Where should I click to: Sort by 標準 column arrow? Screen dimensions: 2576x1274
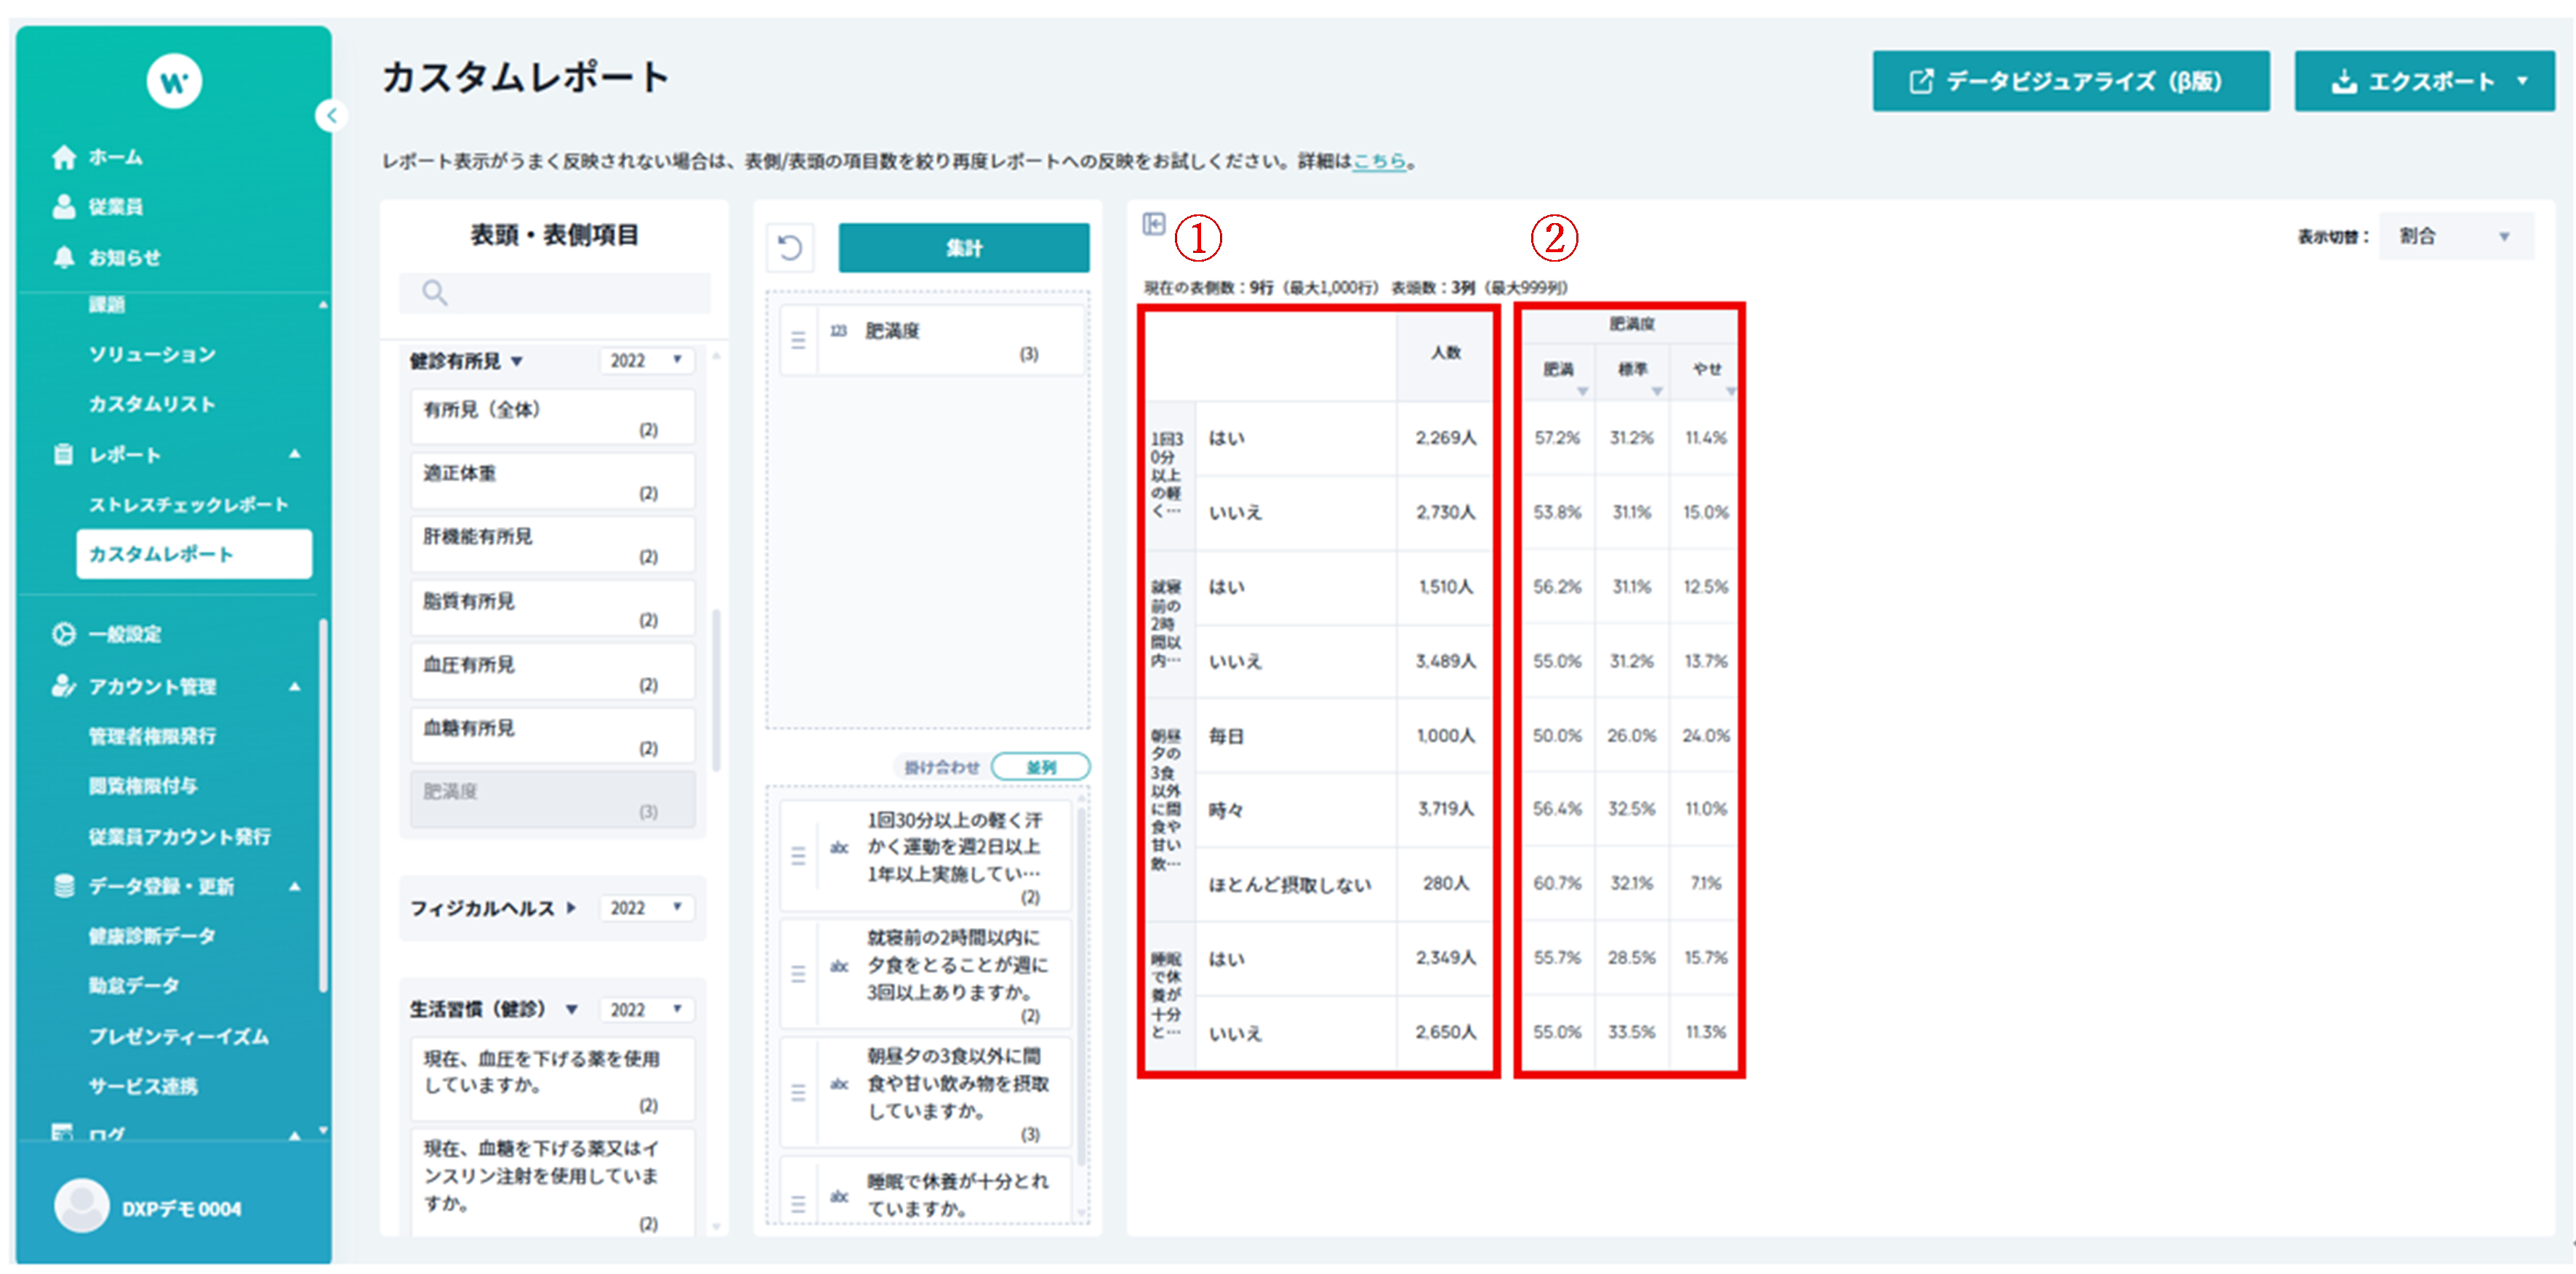(x=1656, y=392)
